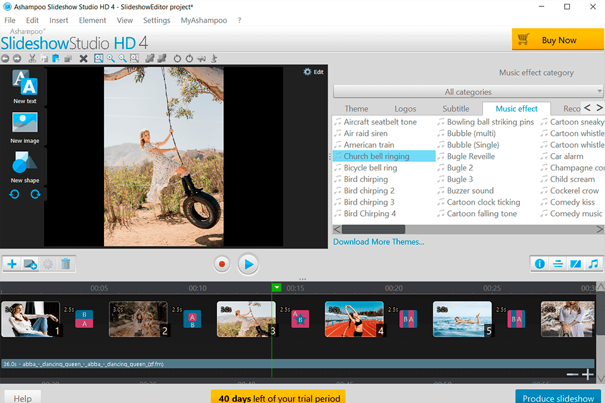
Task: Click the left timeline scroll arrow
Action: point(337,229)
